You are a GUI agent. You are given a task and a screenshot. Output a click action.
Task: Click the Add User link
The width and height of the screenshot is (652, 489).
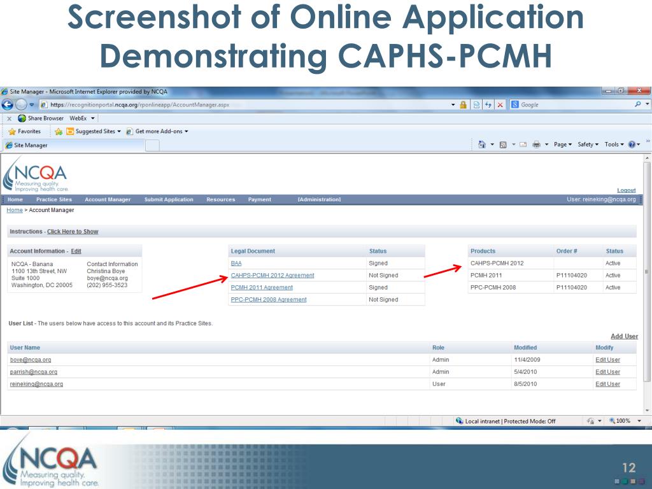coord(624,336)
